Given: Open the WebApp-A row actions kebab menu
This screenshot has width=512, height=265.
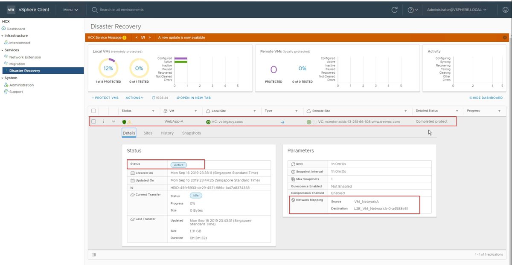Looking at the screenshot, I should pos(104,121).
